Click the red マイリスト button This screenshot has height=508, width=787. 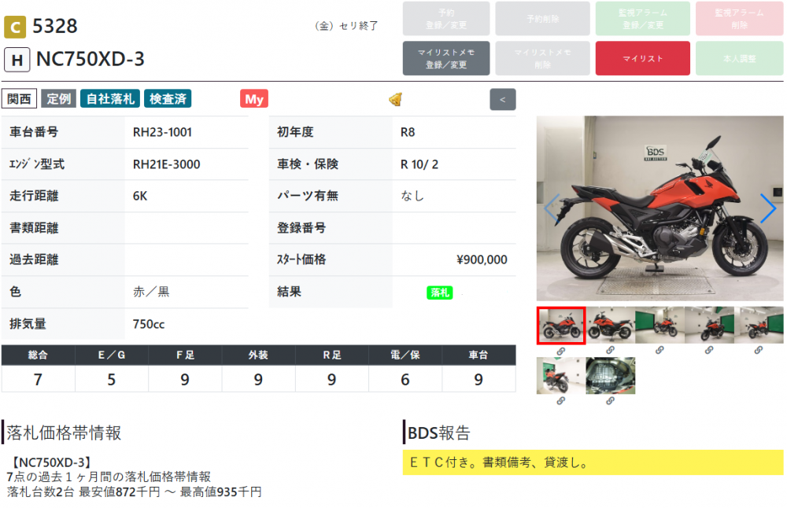[643, 59]
